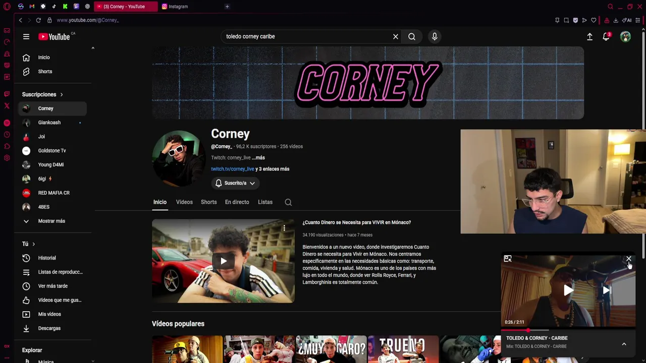Run search with the magnifier button
This screenshot has width=646, height=363.
tap(412, 36)
